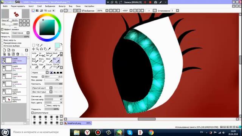Stop the screen recording
The height and width of the screenshot is (136, 242).
pyautogui.click(x=150, y=2)
